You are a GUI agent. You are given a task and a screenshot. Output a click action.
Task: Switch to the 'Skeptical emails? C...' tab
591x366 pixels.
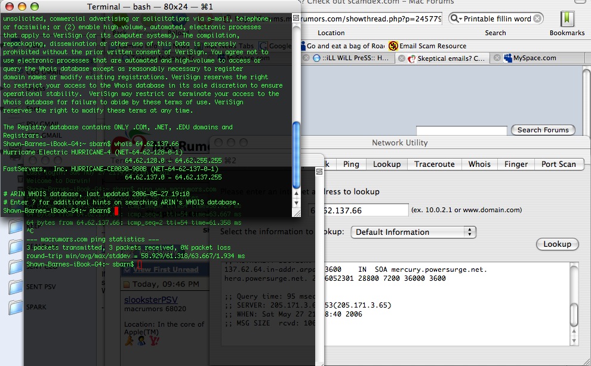[x=447, y=58]
